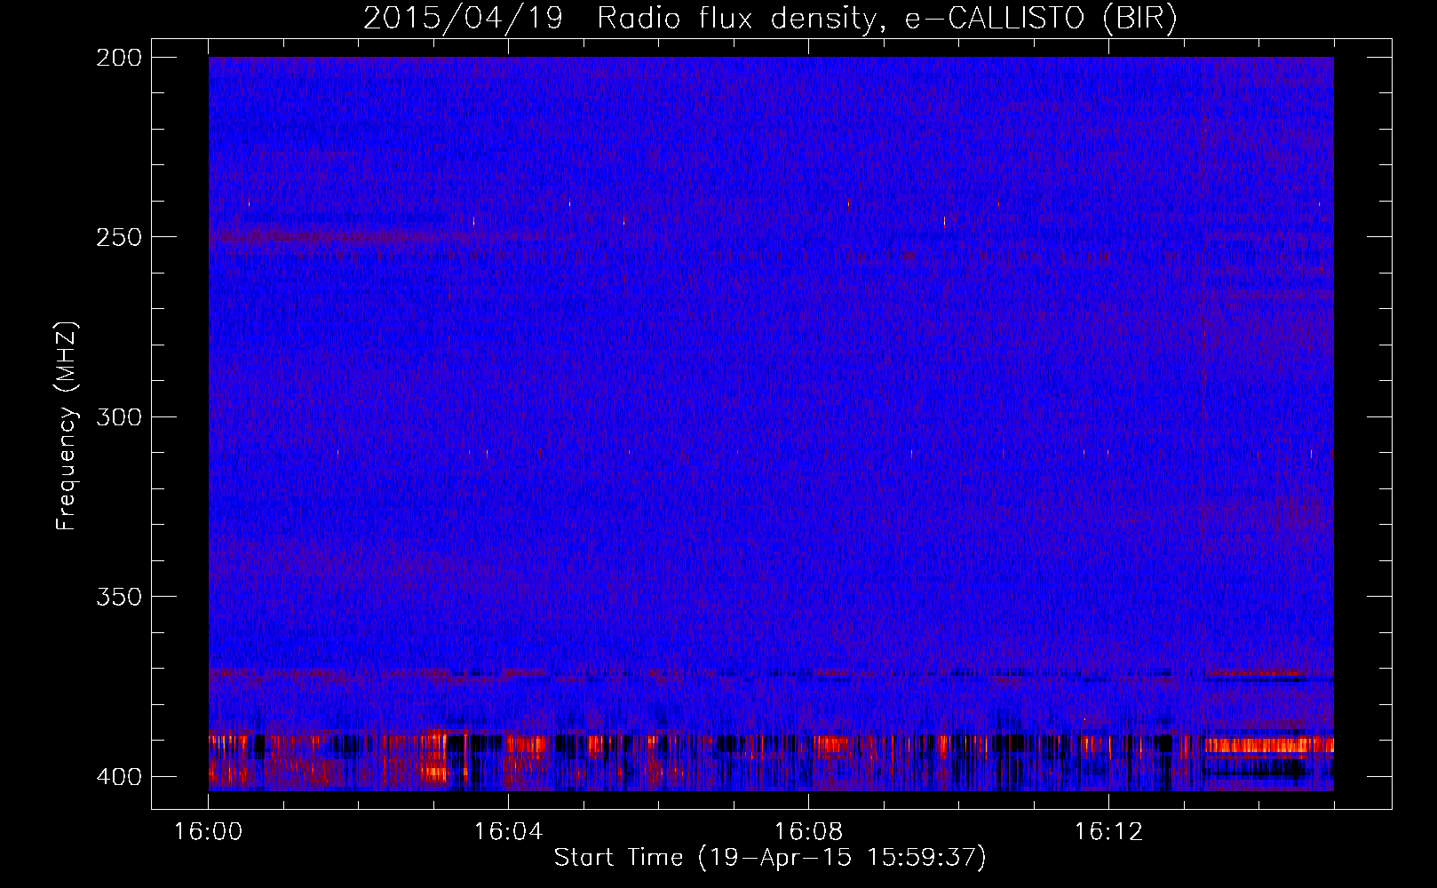Click the 'Frequency (MHZ)' axis label
The image size is (1437, 888).
coord(67,426)
